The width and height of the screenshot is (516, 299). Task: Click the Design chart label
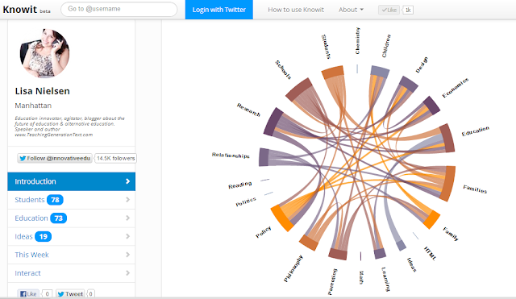coord(422,64)
